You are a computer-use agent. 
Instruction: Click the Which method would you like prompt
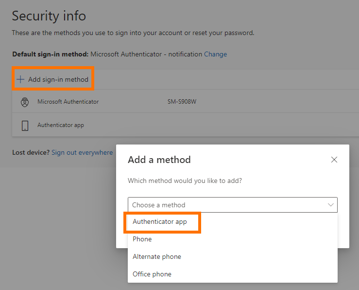[185, 181]
